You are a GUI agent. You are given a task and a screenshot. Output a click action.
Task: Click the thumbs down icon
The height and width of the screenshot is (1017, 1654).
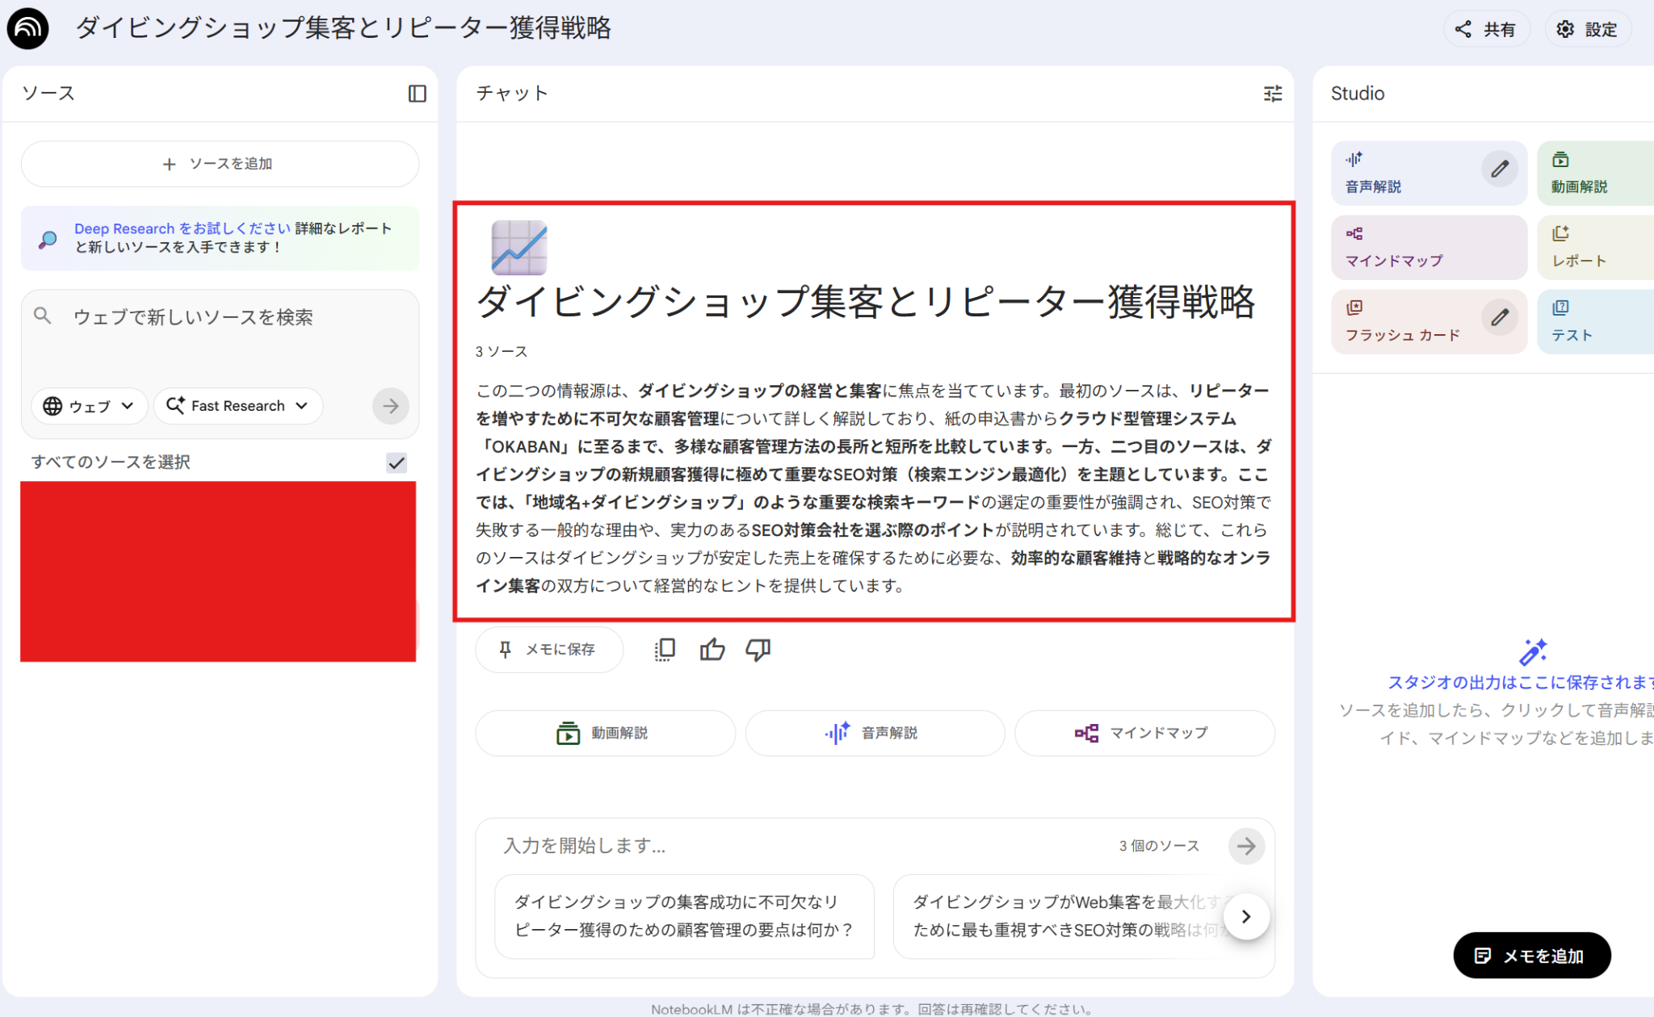pos(758,650)
